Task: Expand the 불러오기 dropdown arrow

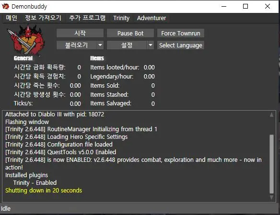Action: click(100, 45)
